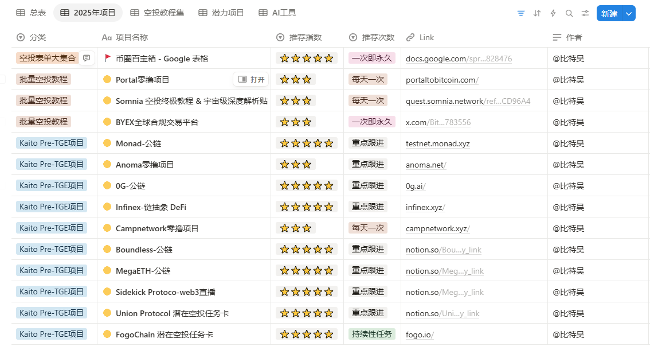Click the 打开 button on Portal row
Screen dimensions: 650x346
coord(251,79)
